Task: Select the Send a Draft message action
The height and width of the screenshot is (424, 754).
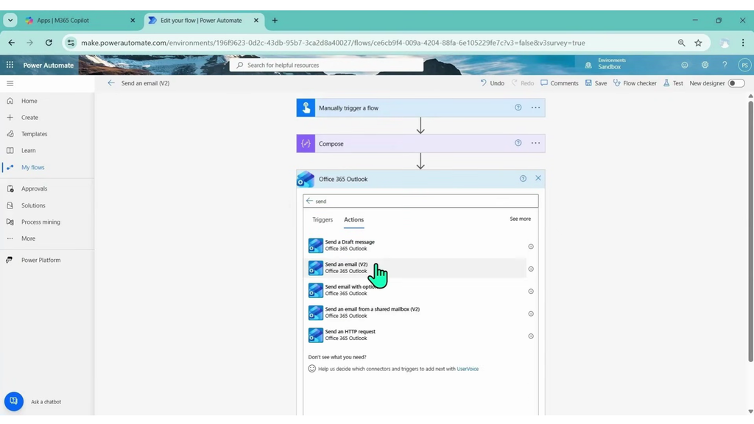Action: click(415, 245)
